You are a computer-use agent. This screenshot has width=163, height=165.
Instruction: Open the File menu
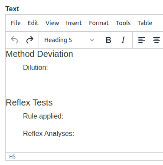(16, 23)
